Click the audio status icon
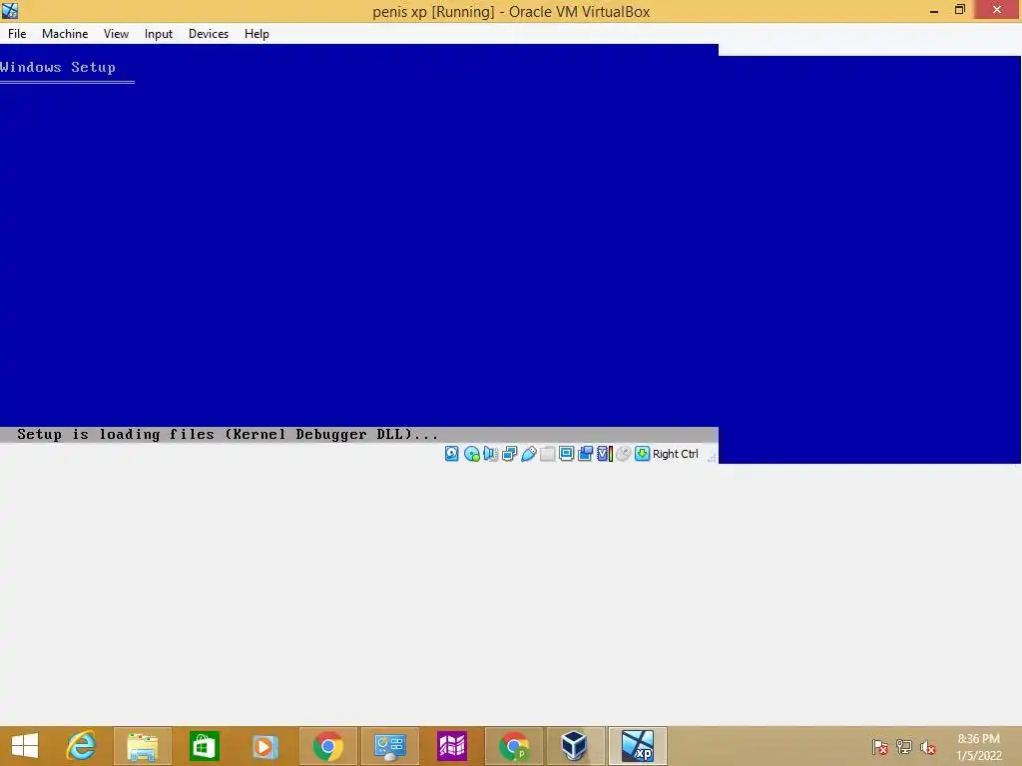 tap(491, 454)
